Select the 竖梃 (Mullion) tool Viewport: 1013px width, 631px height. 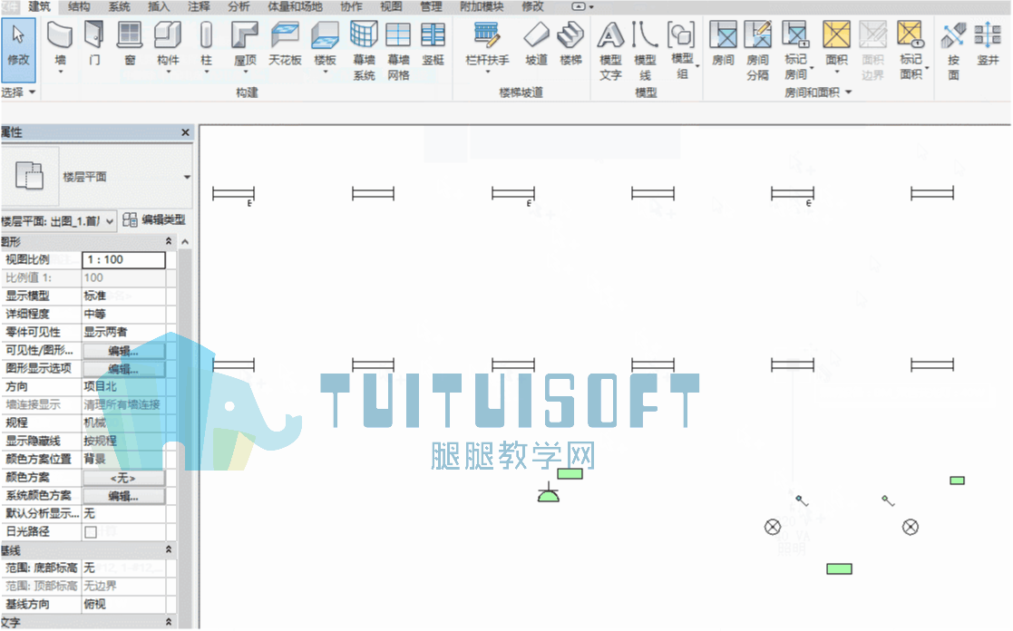433,44
